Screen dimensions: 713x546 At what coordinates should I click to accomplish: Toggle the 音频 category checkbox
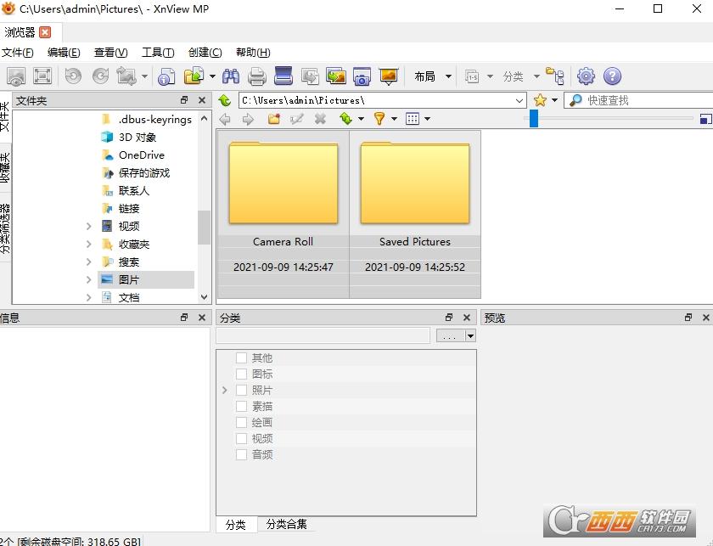coord(241,454)
